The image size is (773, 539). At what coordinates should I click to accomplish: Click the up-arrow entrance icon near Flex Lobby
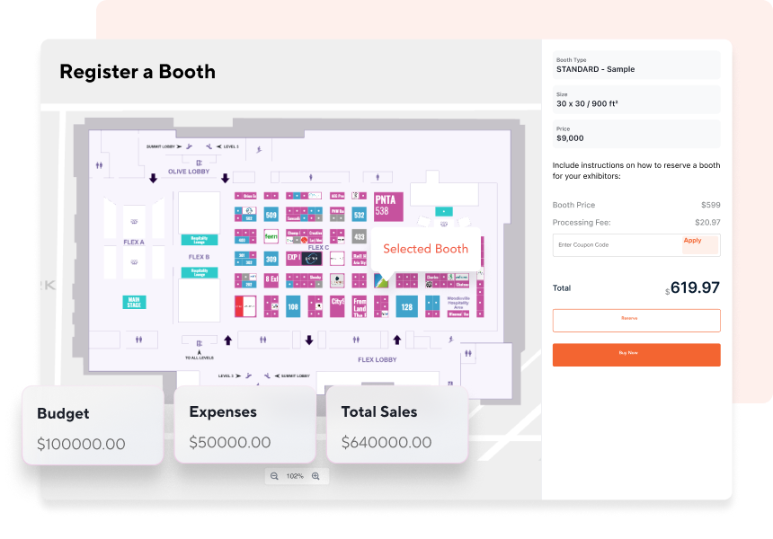coord(396,340)
